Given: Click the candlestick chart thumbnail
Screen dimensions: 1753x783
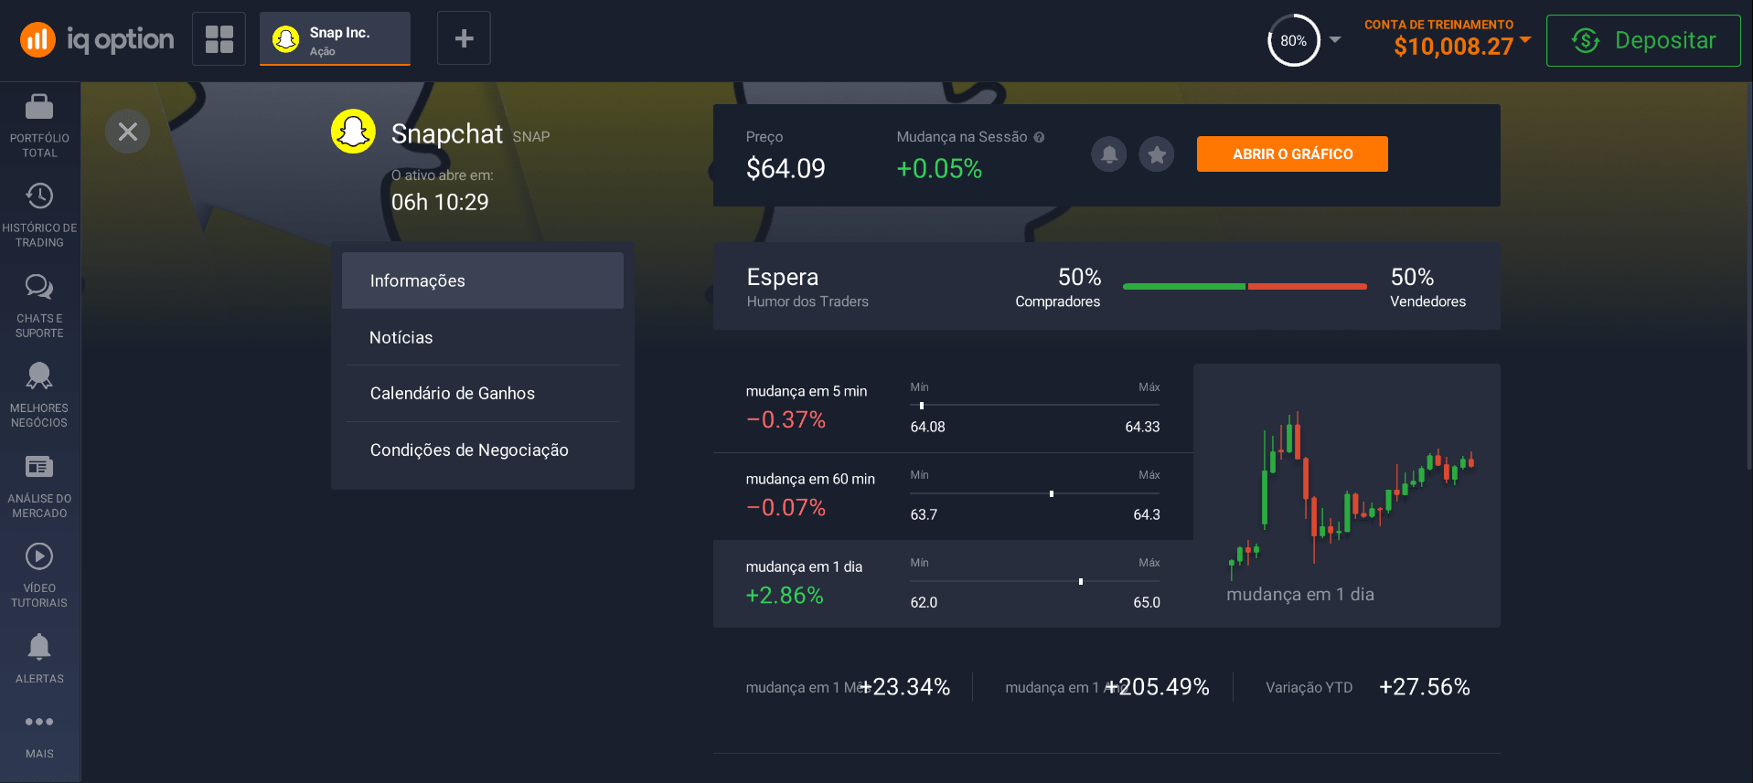Looking at the screenshot, I should (x=1347, y=495).
